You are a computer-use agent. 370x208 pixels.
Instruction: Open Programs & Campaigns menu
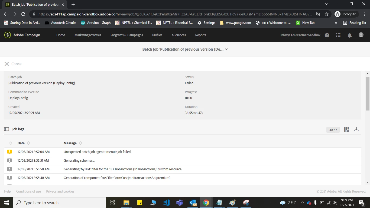pos(126,35)
